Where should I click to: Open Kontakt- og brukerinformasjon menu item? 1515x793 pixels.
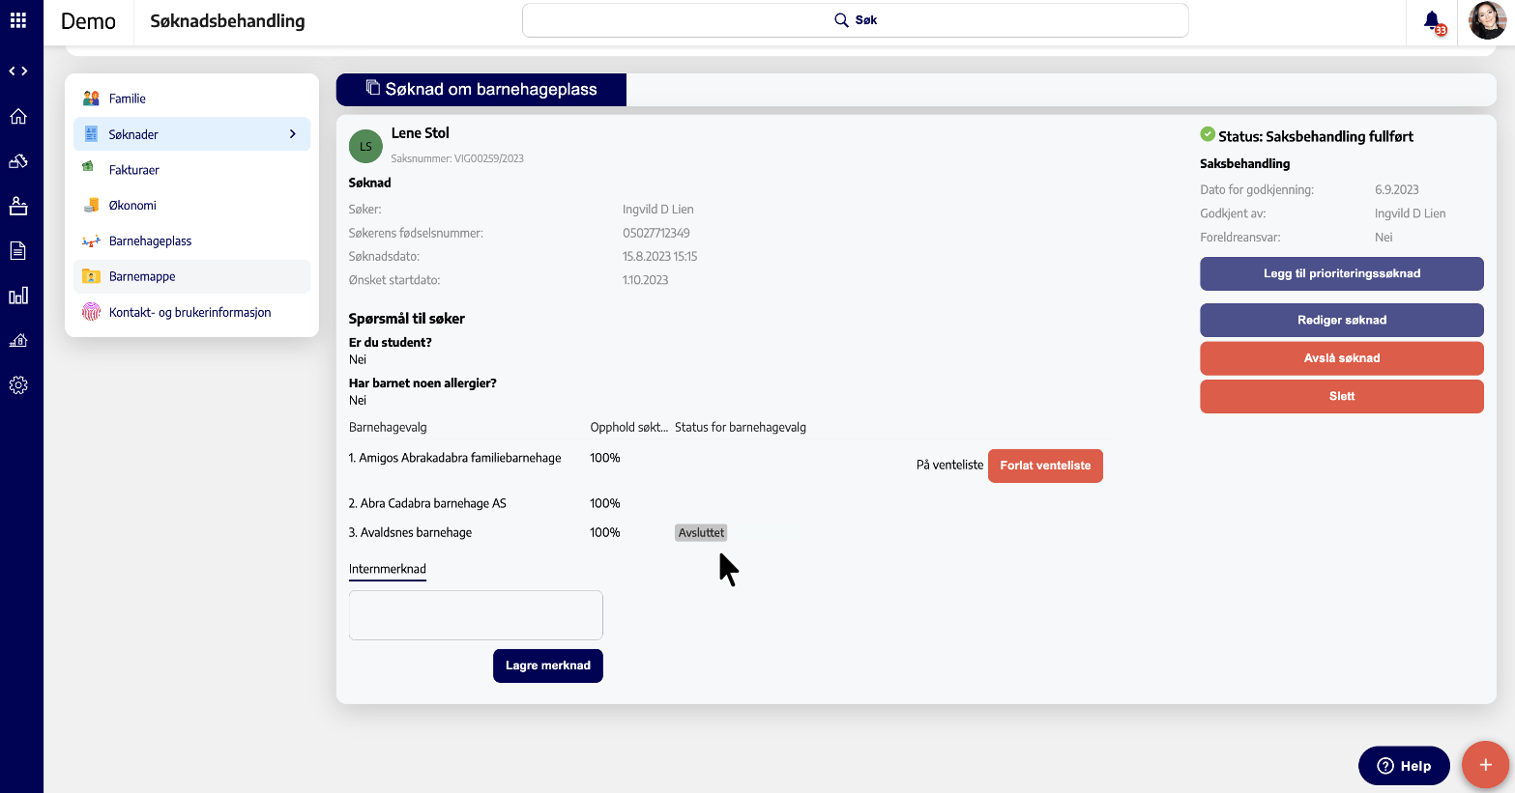click(x=191, y=312)
